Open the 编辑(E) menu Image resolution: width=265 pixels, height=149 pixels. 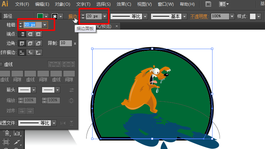pos(42,4)
